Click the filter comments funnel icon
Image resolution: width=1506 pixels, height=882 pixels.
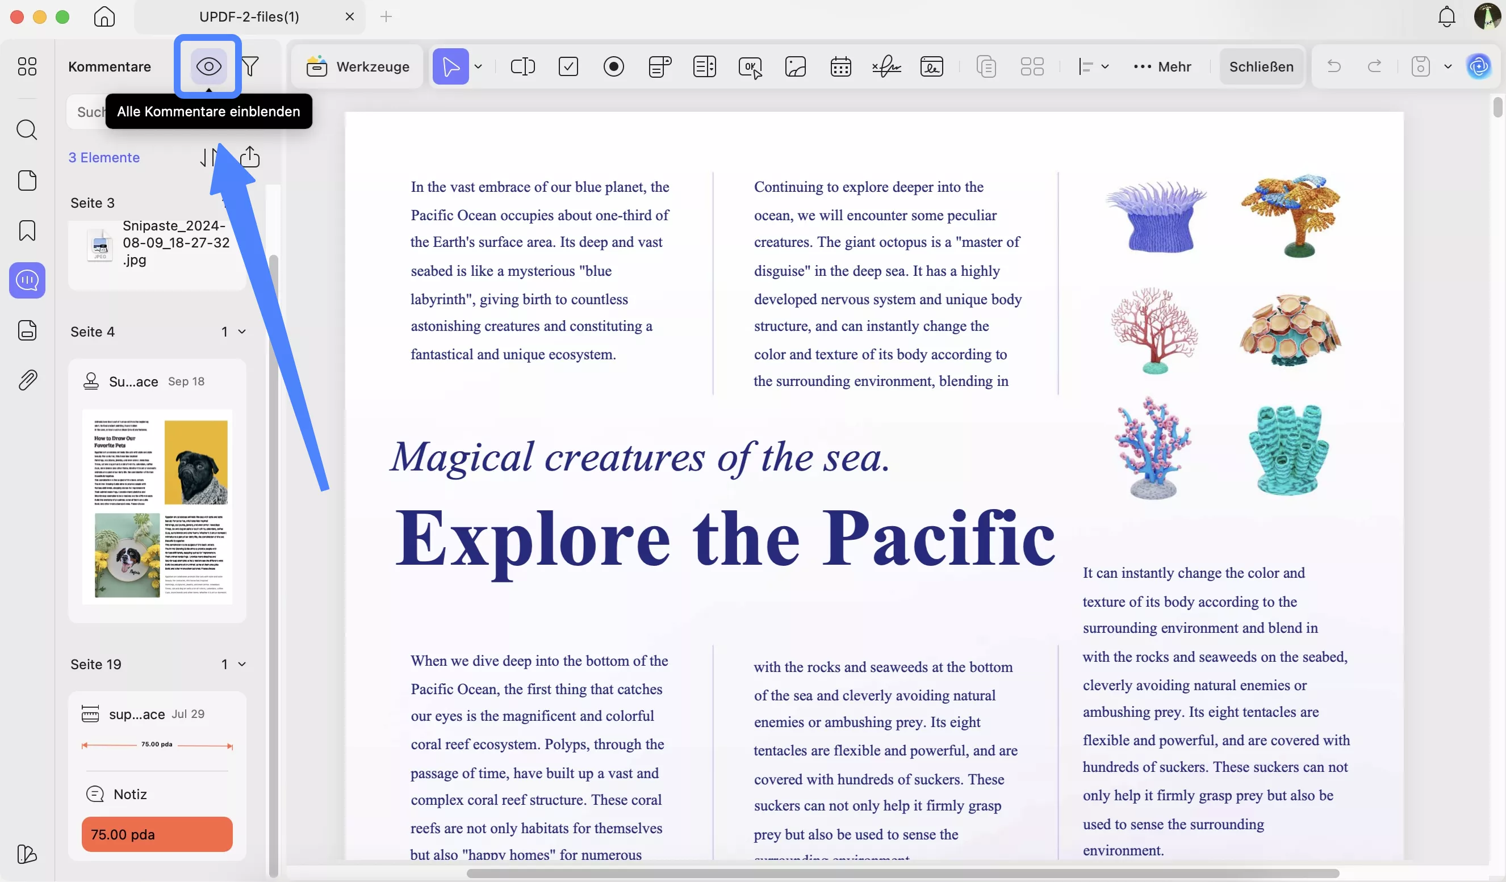(251, 66)
